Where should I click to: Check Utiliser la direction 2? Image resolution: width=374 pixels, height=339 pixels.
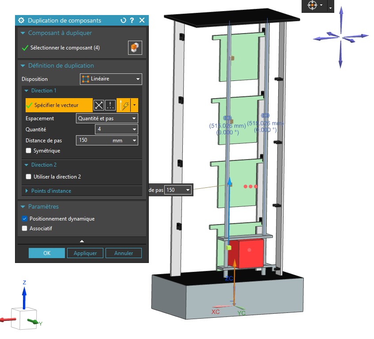(x=29, y=177)
